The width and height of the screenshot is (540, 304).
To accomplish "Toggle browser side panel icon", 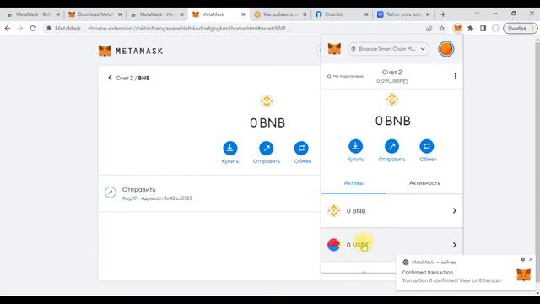I will [x=483, y=28].
